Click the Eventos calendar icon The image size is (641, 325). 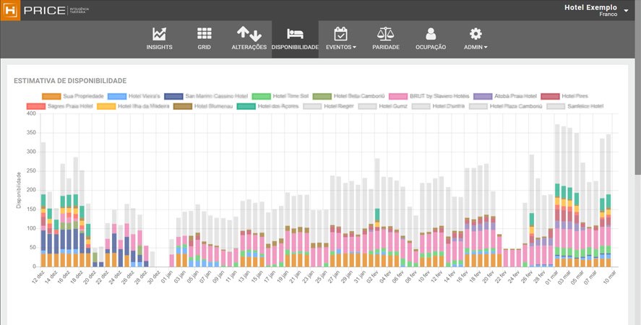click(341, 34)
